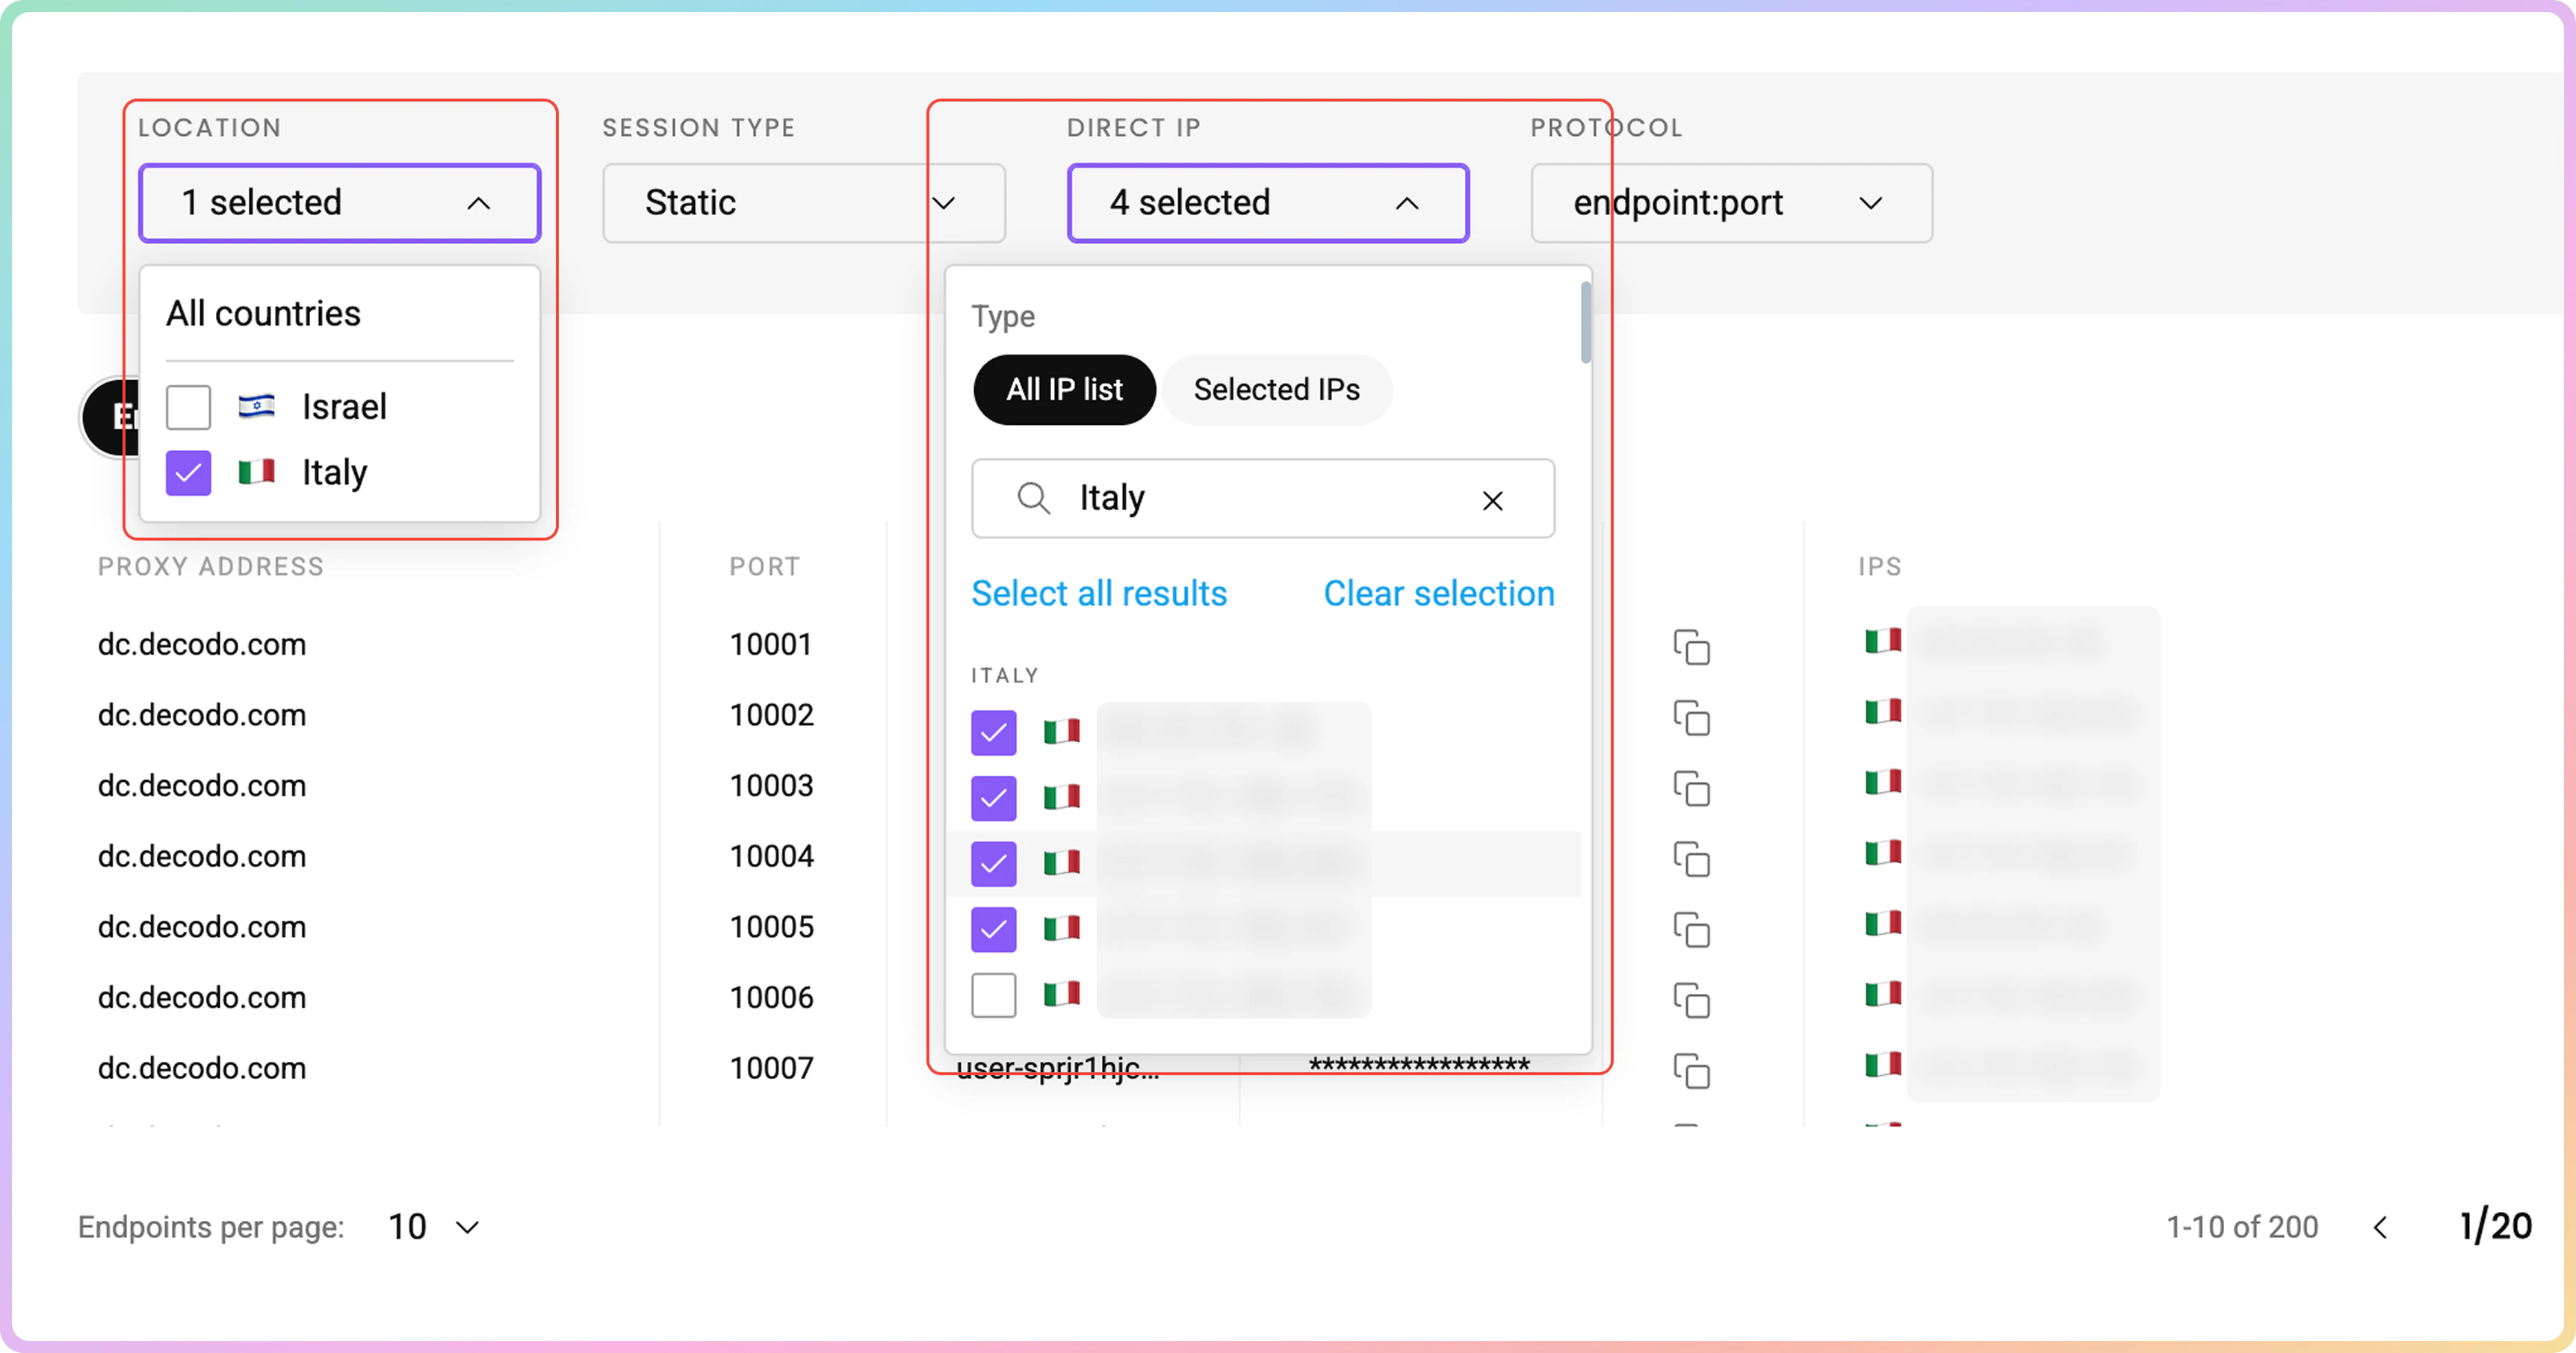Viewport: 2576px width, 1353px height.
Task: Change endpoints per page dropdown
Action: point(434,1227)
